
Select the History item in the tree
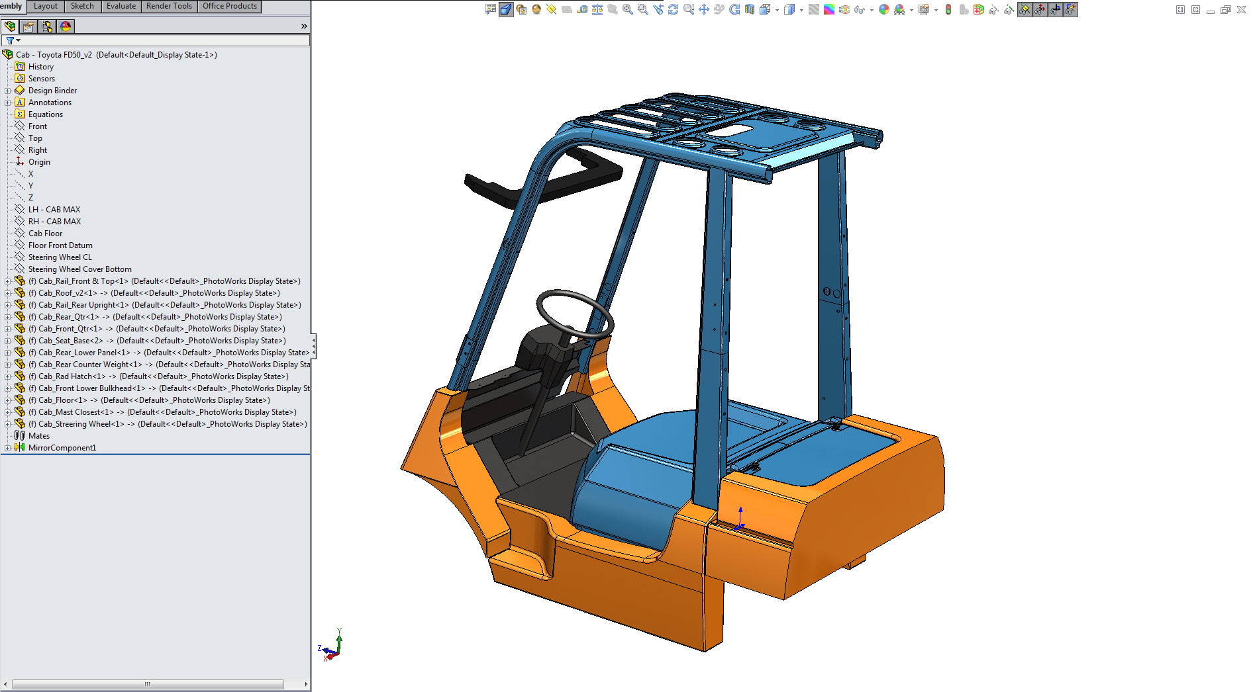click(41, 67)
